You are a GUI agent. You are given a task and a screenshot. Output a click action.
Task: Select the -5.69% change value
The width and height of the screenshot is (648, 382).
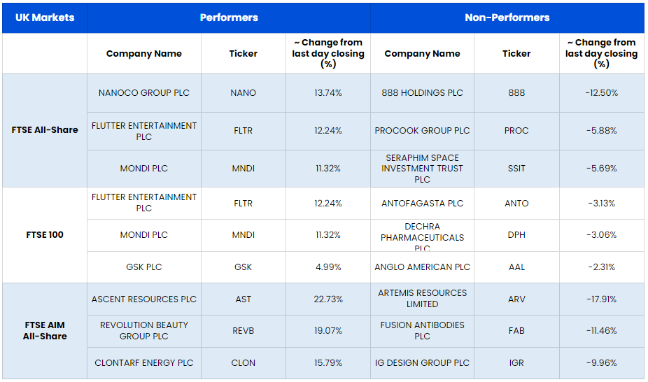point(601,169)
